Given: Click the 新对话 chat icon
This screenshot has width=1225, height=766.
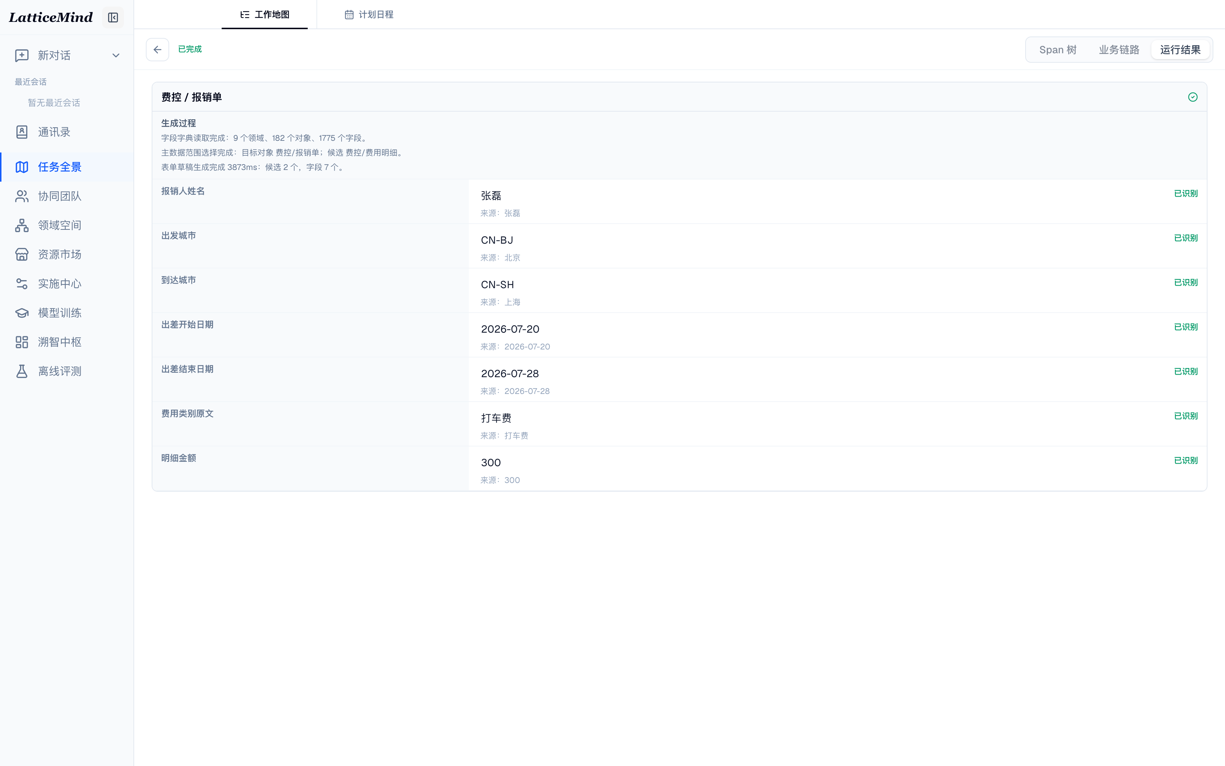Looking at the screenshot, I should coord(22,55).
